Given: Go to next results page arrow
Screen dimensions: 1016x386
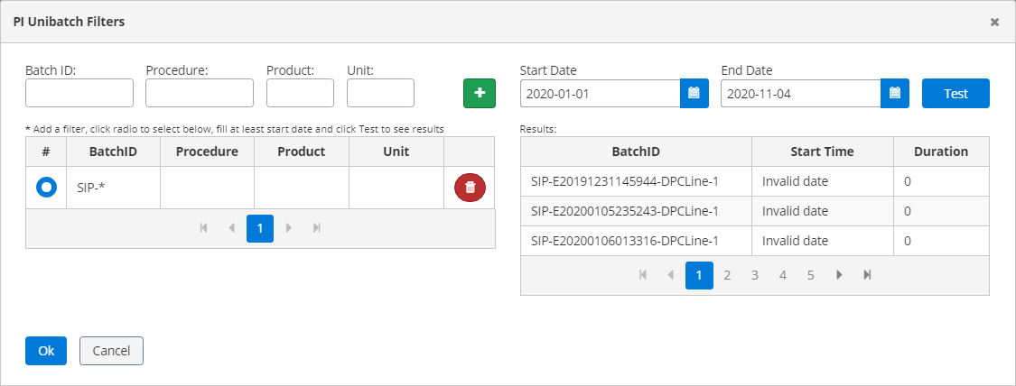Looking at the screenshot, I should tap(839, 275).
